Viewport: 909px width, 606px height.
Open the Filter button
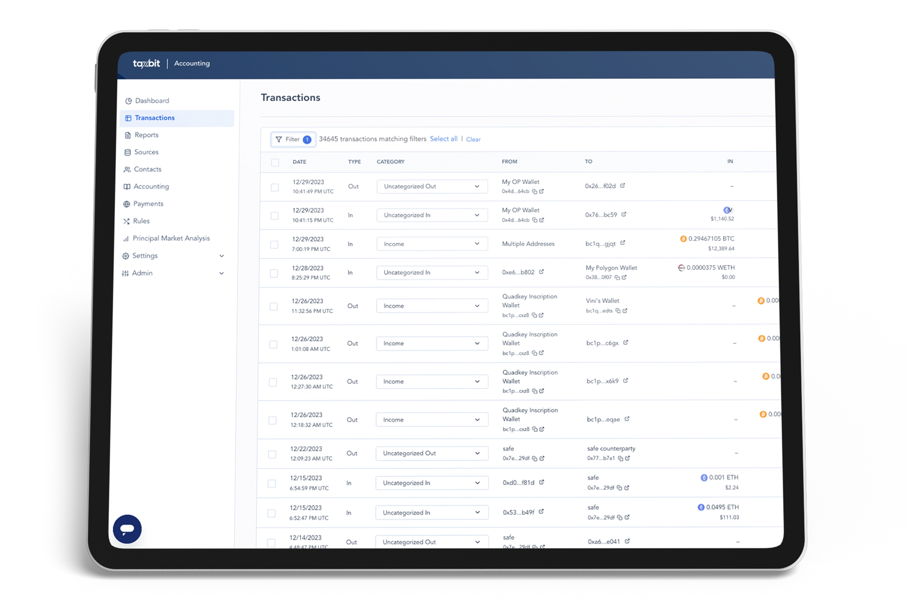(293, 139)
